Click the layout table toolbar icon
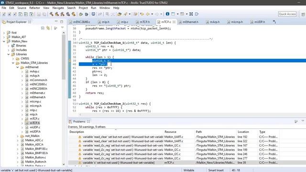The height and width of the screenshot is (172, 306). [182, 14]
